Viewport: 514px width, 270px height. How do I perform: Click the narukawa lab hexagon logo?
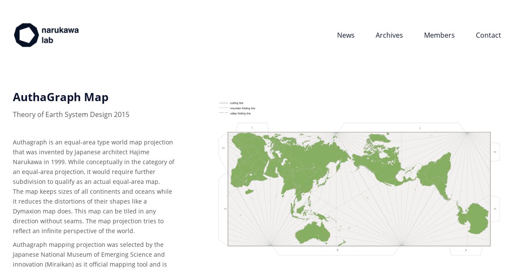[x=27, y=35]
